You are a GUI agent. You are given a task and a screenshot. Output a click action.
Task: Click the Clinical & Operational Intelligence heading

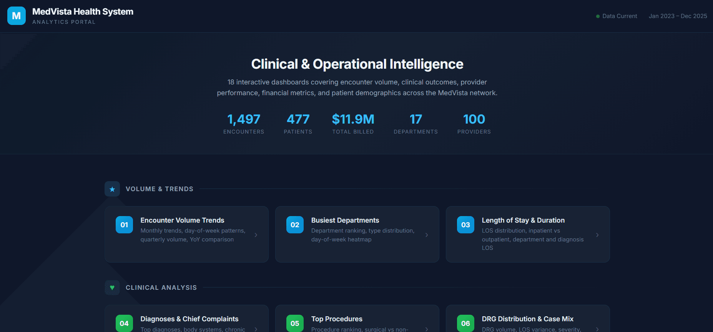pos(357,64)
